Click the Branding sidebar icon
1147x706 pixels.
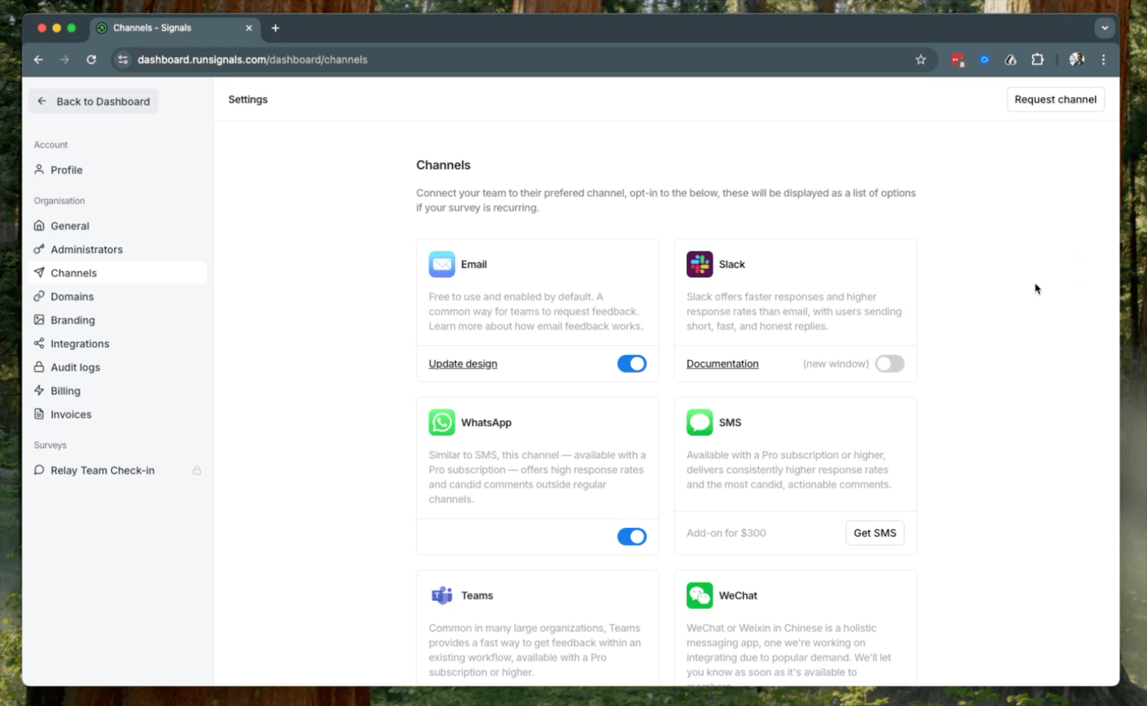tap(39, 320)
